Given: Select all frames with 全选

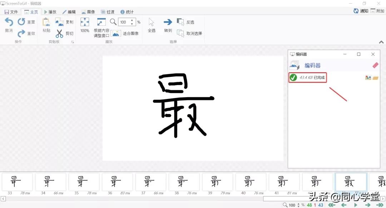Looking at the screenshot, I should click(x=152, y=25).
